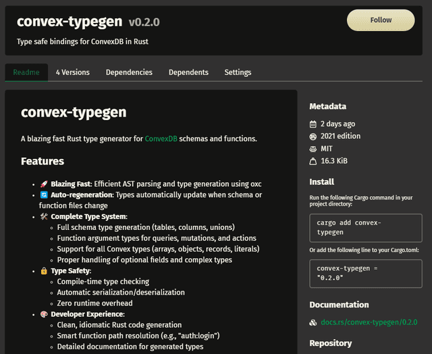
Task: Click the rocket emoji beside Blazing Fast
Action: click(44, 184)
